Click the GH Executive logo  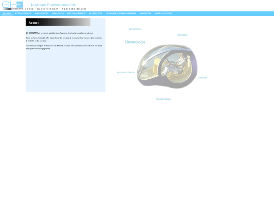12,6
